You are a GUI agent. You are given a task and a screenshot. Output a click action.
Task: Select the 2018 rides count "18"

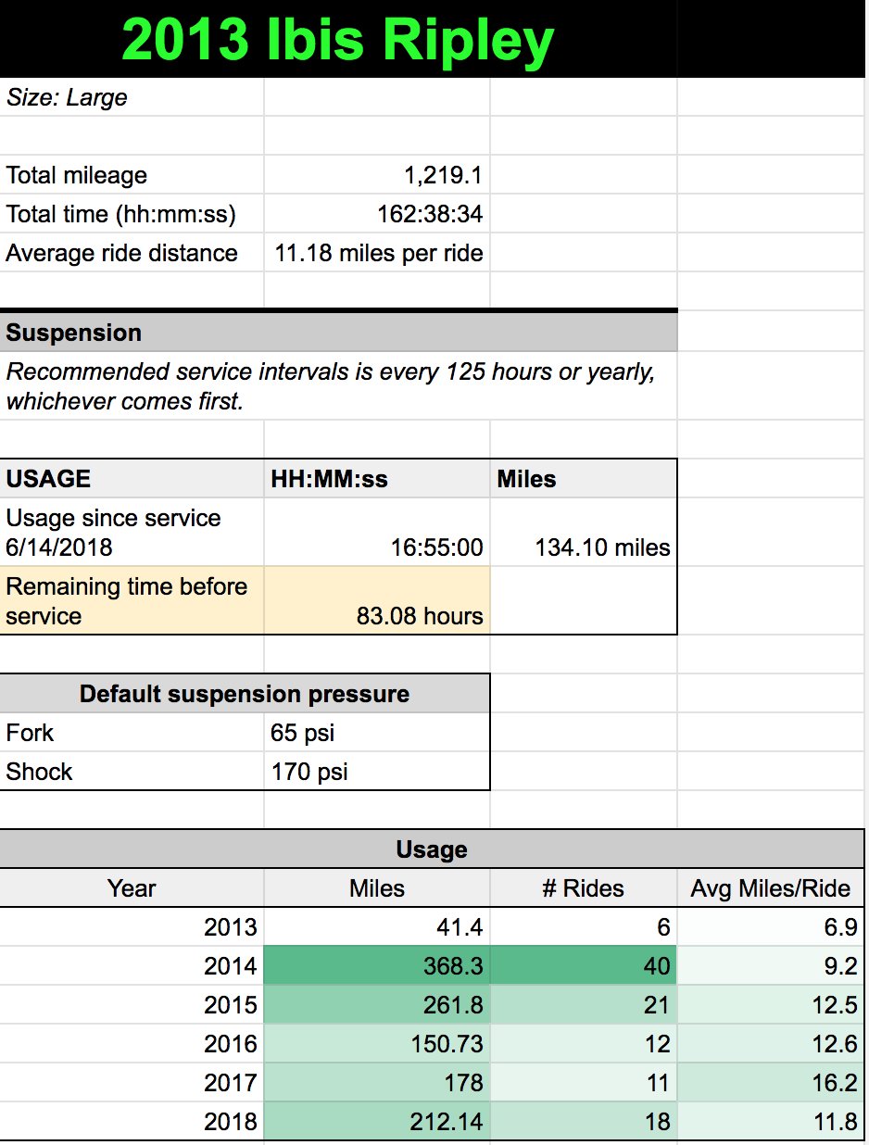click(584, 1122)
